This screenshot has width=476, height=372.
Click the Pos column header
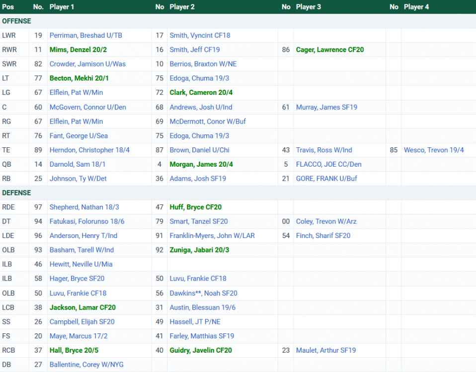(x=8, y=7)
